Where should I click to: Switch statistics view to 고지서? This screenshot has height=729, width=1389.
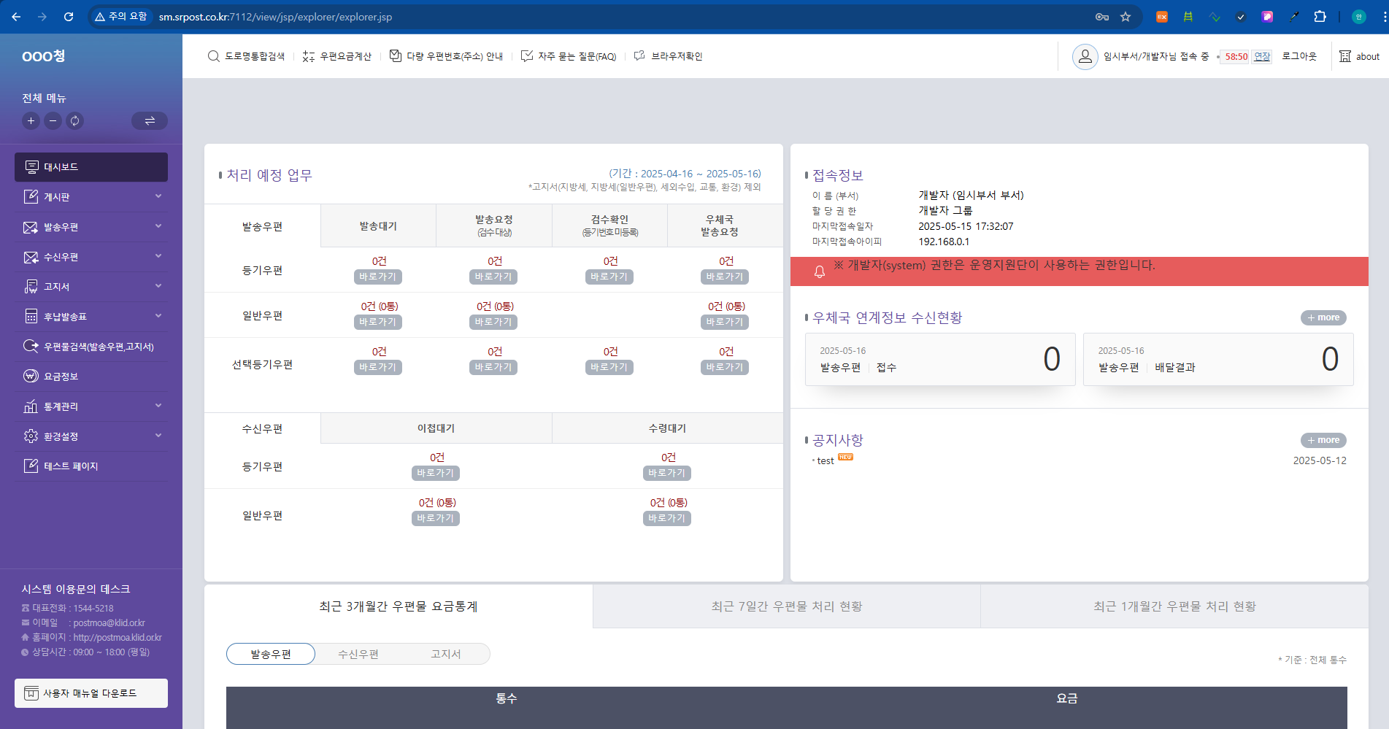pos(446,654)
